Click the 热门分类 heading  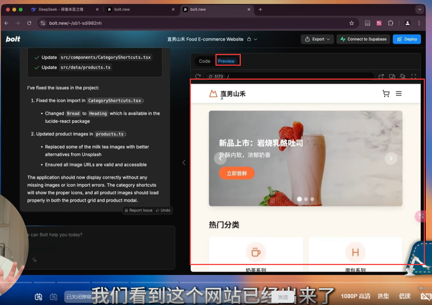coord(224,225)
